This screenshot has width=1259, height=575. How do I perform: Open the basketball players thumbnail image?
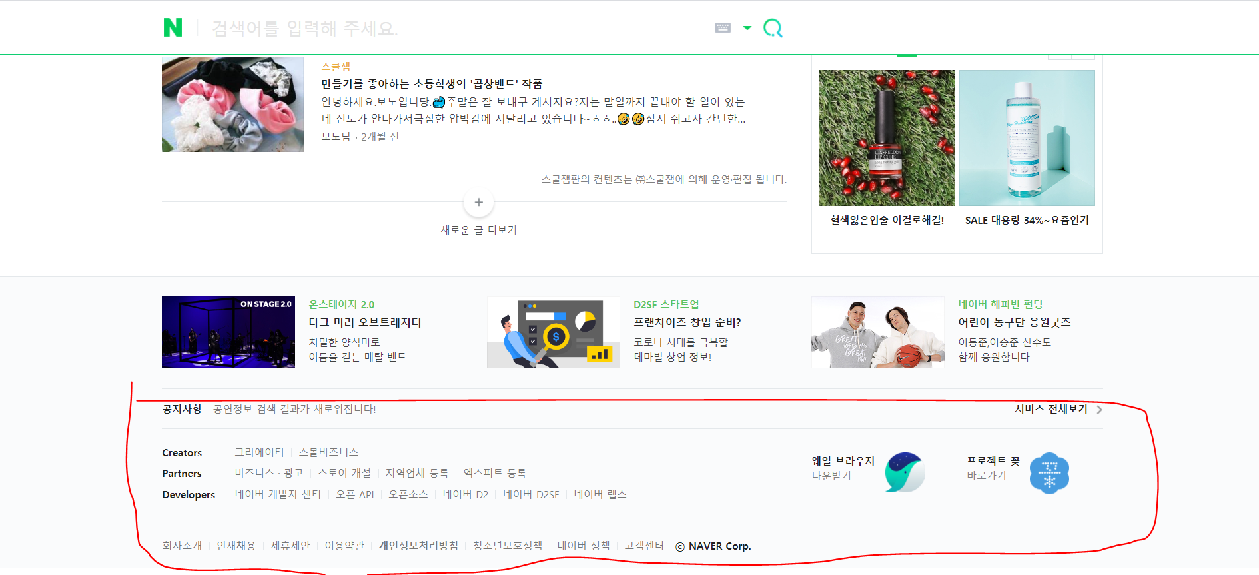[878, 332]
